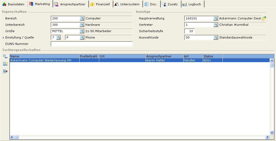Sort table by Status column header
Image resolution: width=276 pixels, height=141 pixels.
(213, 56)
